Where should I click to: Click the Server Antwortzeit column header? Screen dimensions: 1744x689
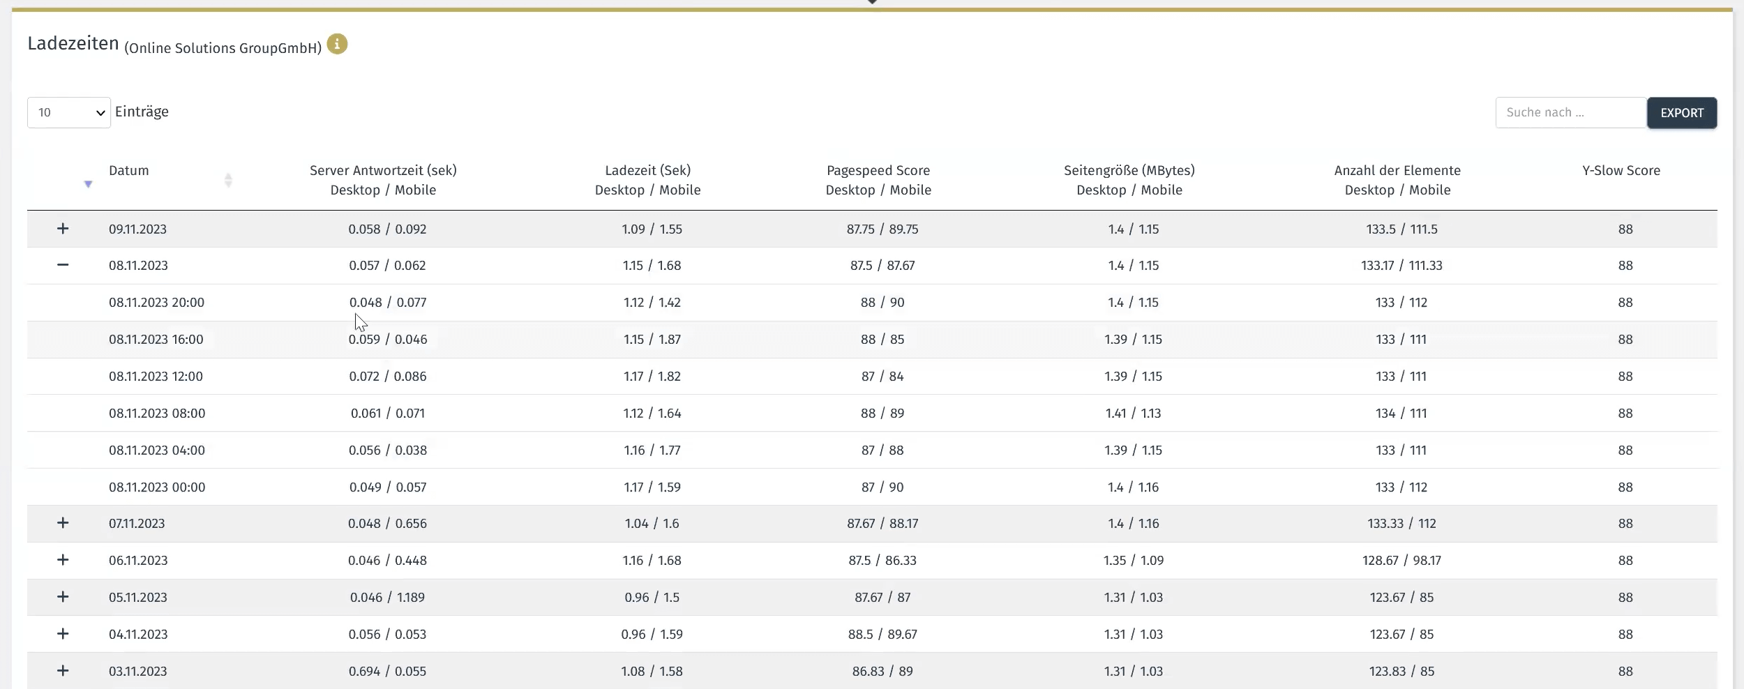[x=383, y=180]
